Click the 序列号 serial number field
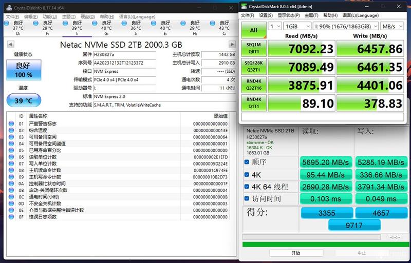 125,63
